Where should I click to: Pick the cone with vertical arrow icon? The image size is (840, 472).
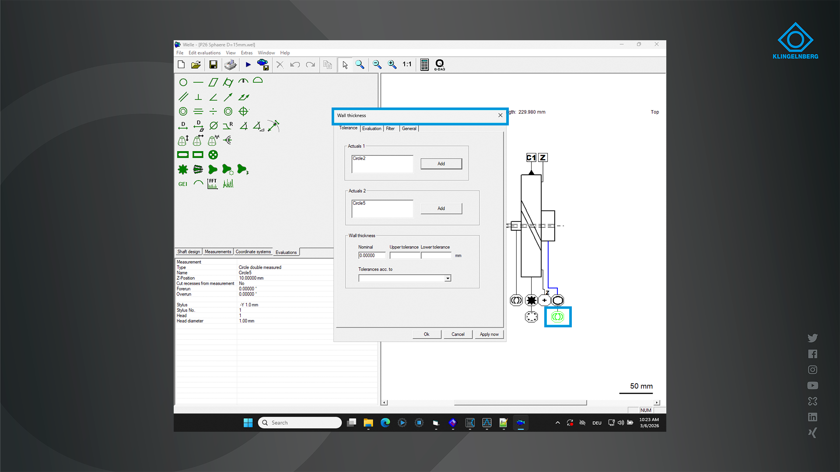click(183, 140)
